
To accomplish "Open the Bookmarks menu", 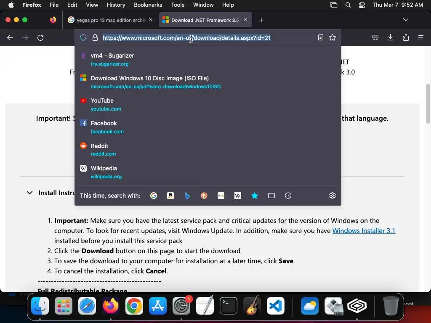I will pyautogui.click(x=148, y=5).
